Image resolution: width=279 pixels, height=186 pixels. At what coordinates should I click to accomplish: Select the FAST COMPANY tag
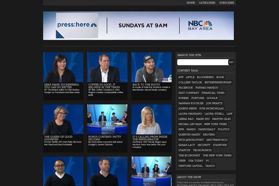(189, 93)
